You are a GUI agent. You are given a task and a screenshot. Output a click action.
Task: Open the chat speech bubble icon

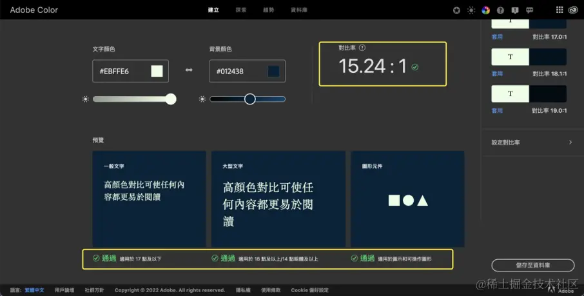[530, 10]
